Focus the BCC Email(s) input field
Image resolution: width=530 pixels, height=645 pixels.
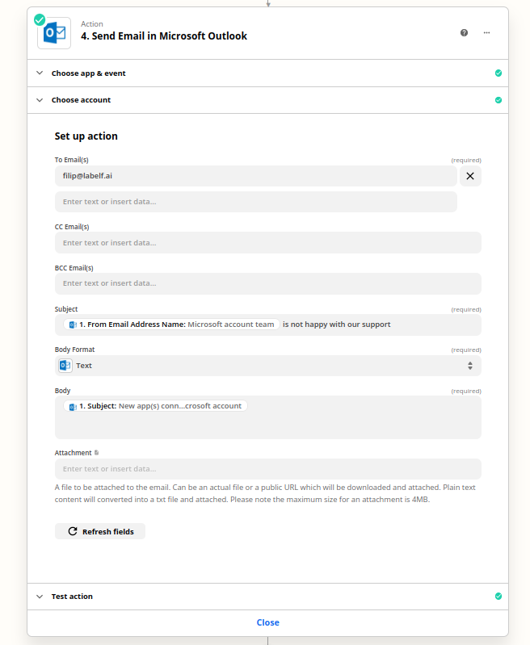pos(267,283)
